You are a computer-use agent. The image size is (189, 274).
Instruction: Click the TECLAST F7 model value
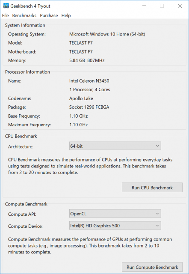tap(81, 43)
